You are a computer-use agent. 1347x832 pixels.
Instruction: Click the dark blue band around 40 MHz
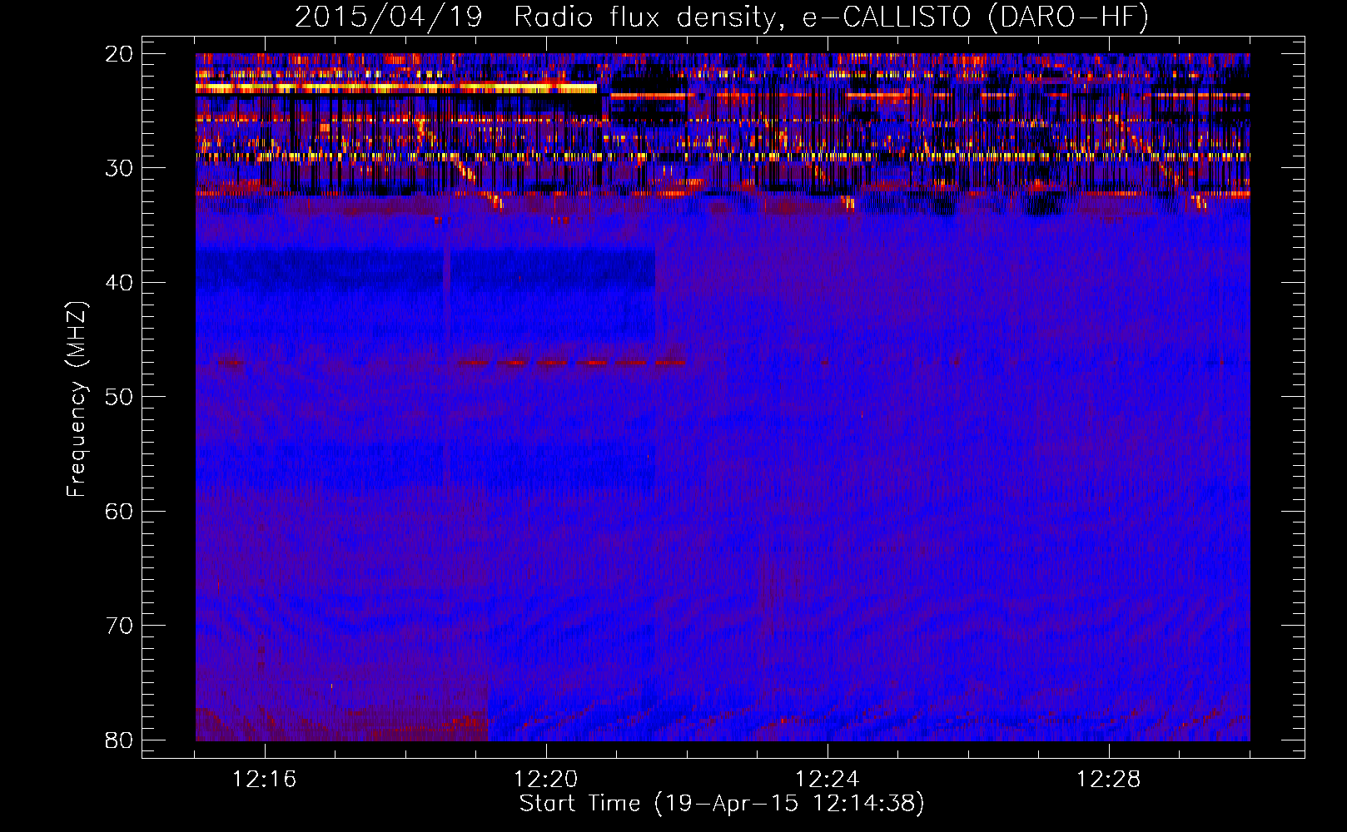pyautogui.click(x=425, y=268)
